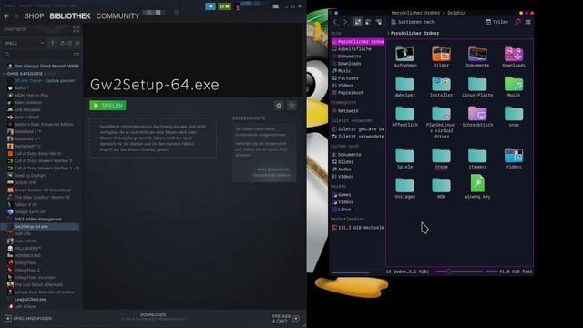
Task: Open the SHOP tab in Steam
Action: tap(34, 16)
